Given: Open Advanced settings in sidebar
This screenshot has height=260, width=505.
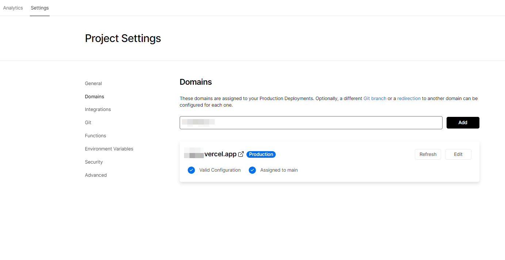Looking at the screenshot, I should click(96, 175).
